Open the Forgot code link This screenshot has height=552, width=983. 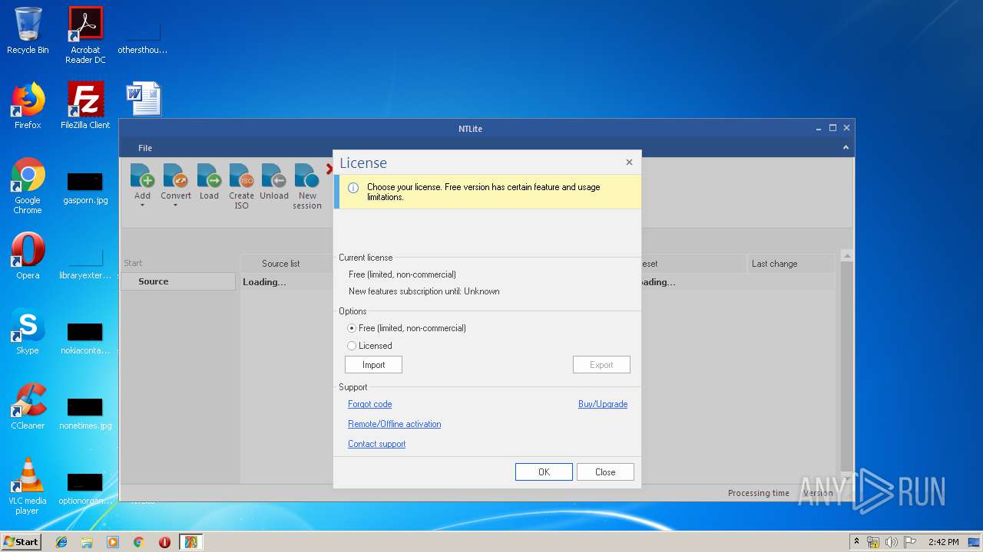point(369,404)
